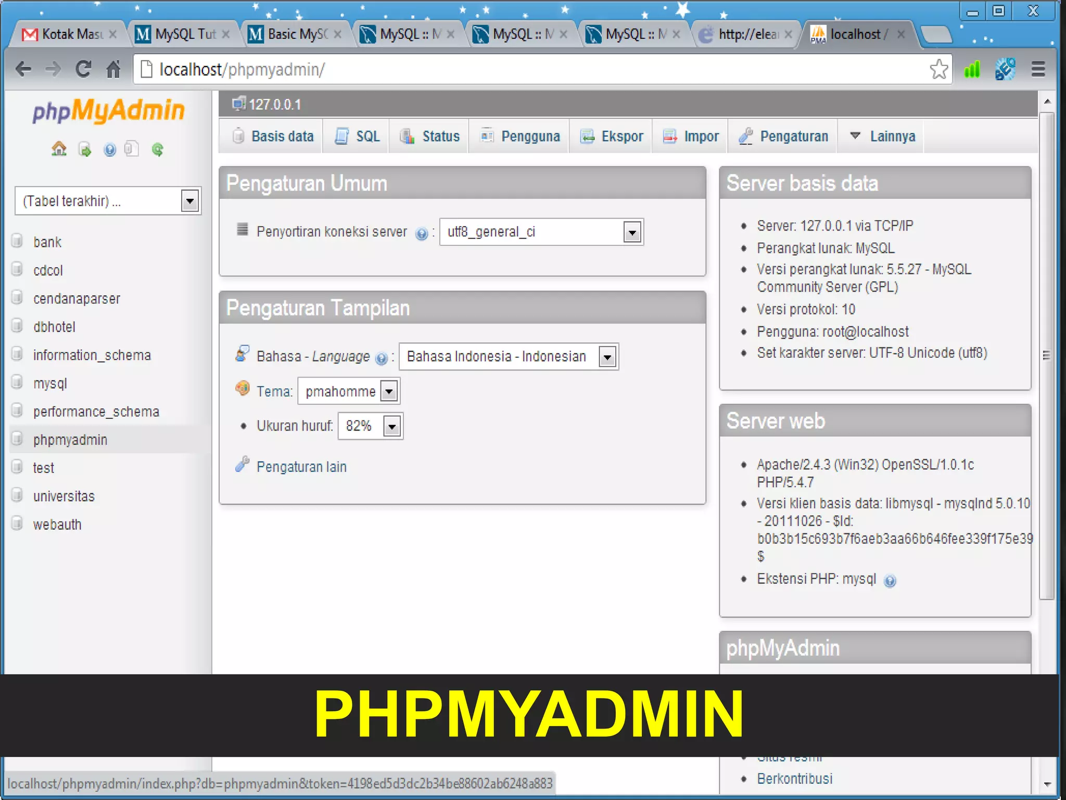Click the scrollbar up arrow

tap(1047, 101)
